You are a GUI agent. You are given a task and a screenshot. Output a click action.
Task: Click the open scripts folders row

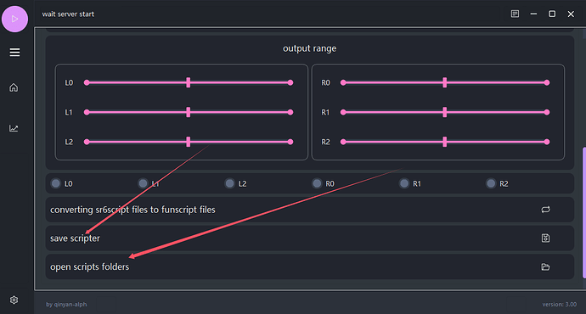pyautogui.click(x=310, y=266)
